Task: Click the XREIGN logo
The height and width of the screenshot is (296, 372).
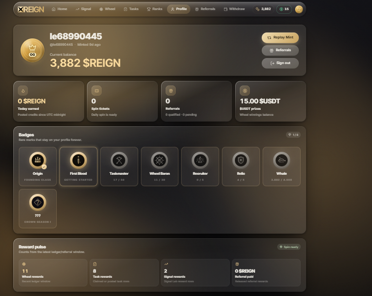Action: [31, 9]
